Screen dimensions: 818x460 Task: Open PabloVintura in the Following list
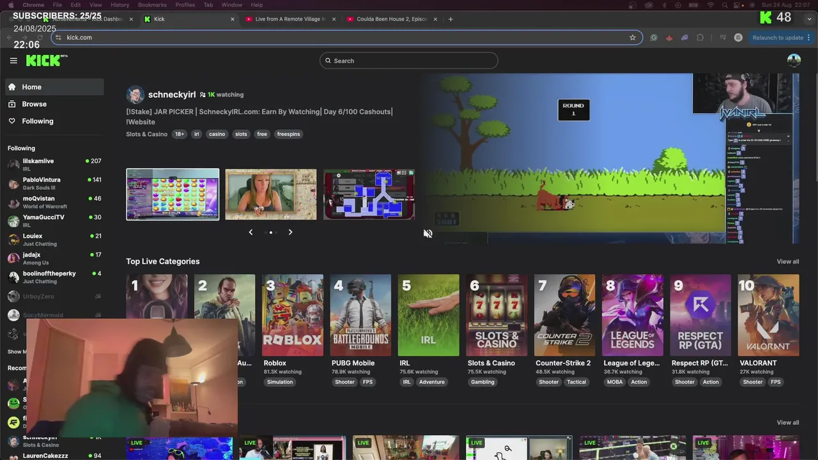pyautogui.click(x=54, y=183)
